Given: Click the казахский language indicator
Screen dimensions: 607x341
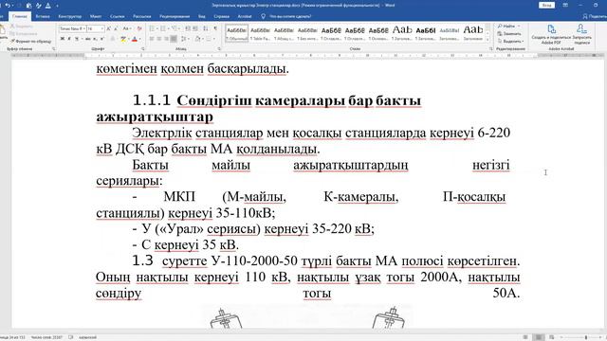Looking at the screenshot, I should click(87, 337).
